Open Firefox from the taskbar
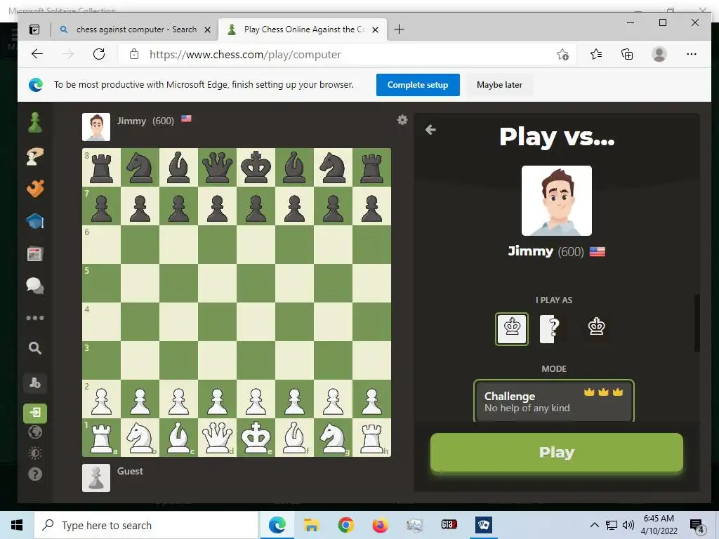The width and height of the screenshot is (719, 539). pyautogui.click(x=380, y=525)
